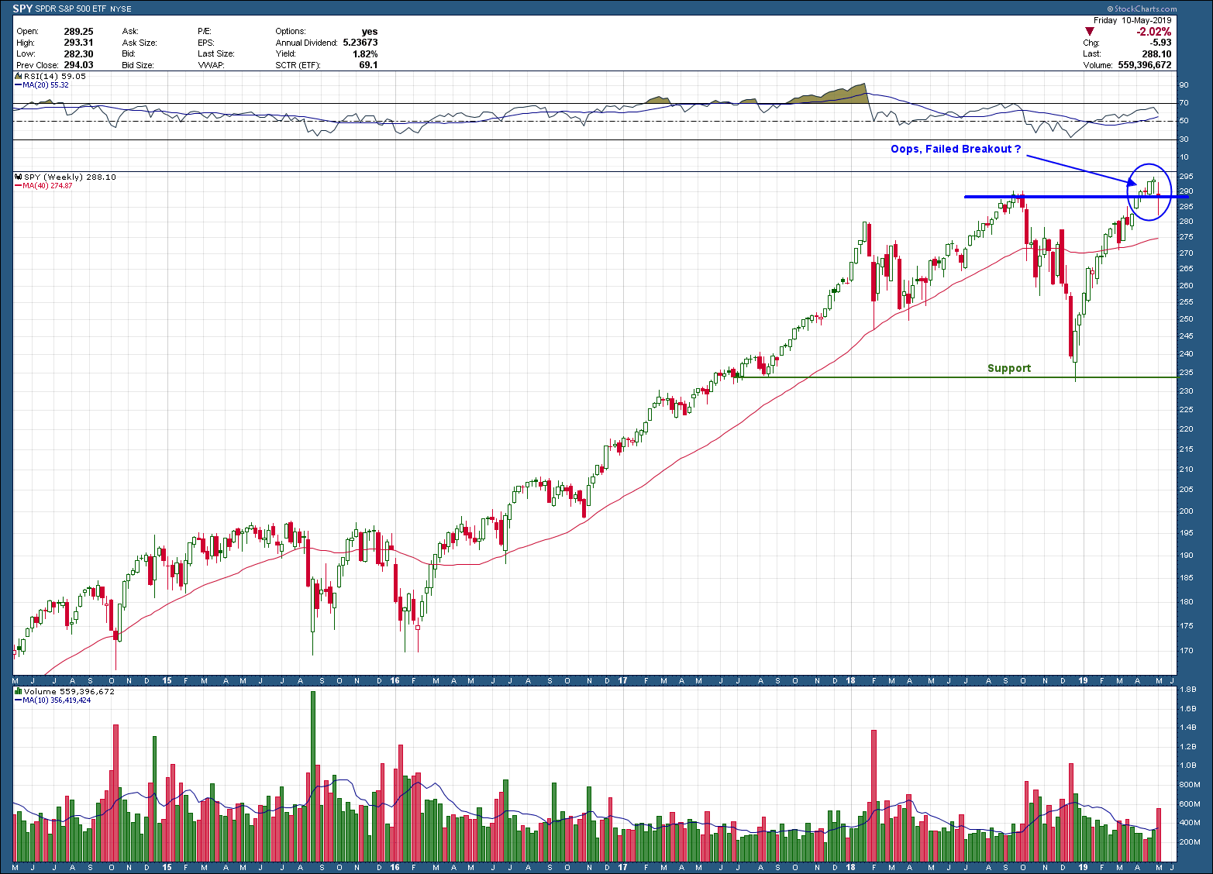
Task: Click the 'RSI(14) 59.05' legend text
Action: click(55, 77)
